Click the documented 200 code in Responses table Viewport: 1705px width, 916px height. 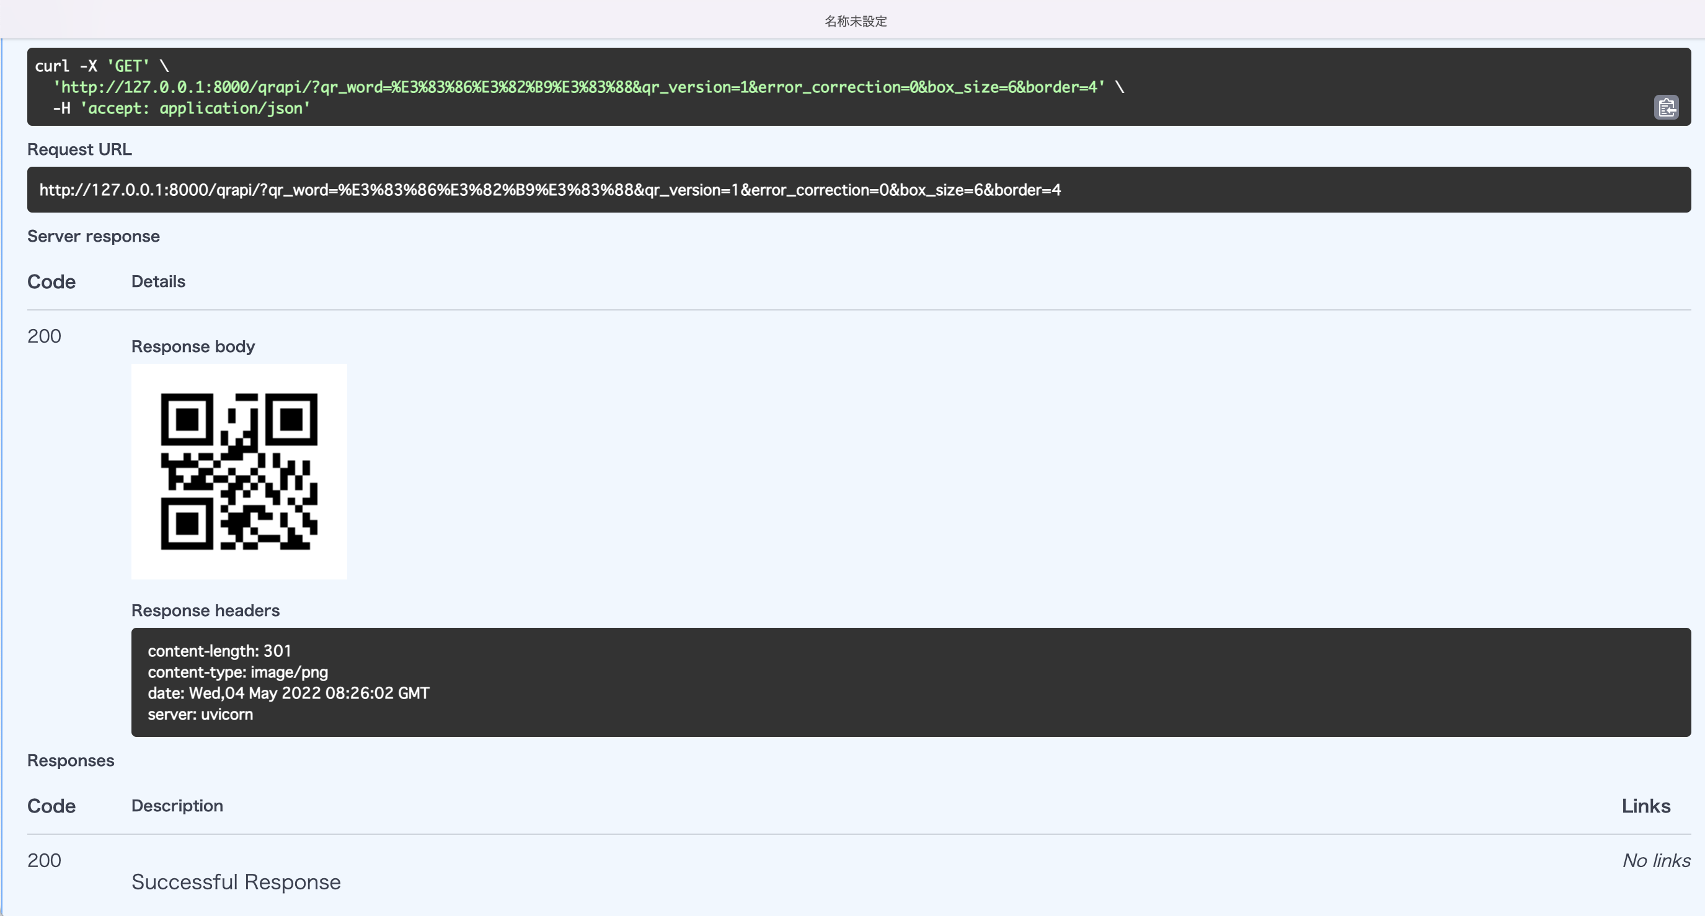pyautogui.click(x=45, y=860)
